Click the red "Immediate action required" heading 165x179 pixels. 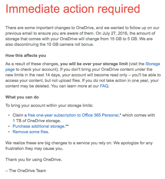pyautogui.click(x=73, y=9)
